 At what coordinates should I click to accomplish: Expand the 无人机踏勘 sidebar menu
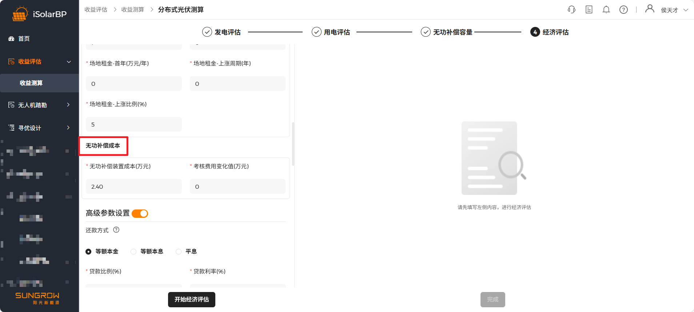[68, 105]
